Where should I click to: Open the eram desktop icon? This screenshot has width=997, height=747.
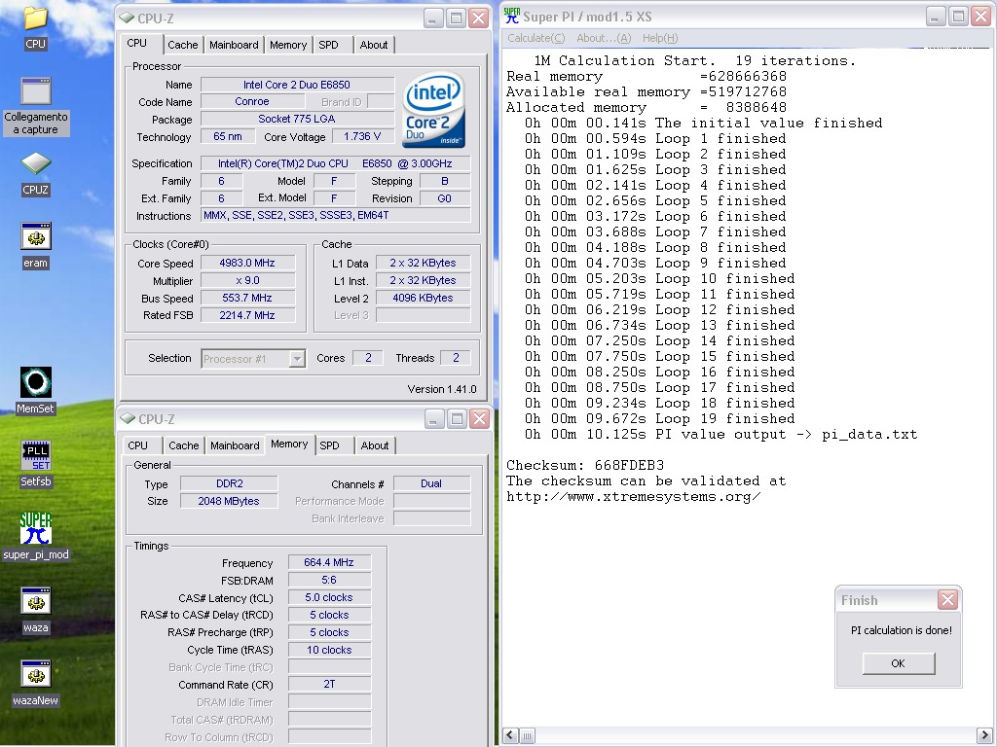[36, 237]
